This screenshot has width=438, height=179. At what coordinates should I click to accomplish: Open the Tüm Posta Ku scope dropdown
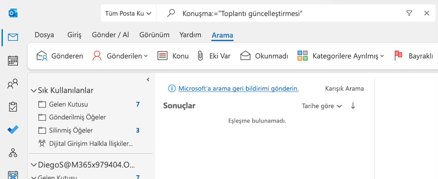point(129,13)
